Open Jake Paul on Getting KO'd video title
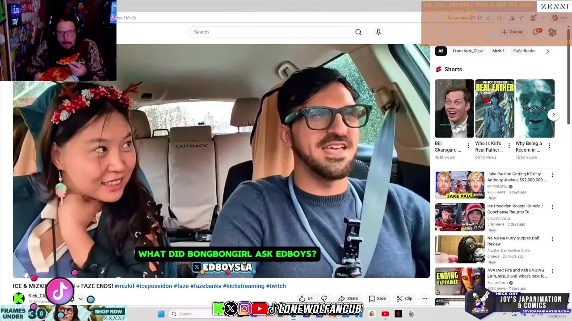572x321 pixels. 517,177
